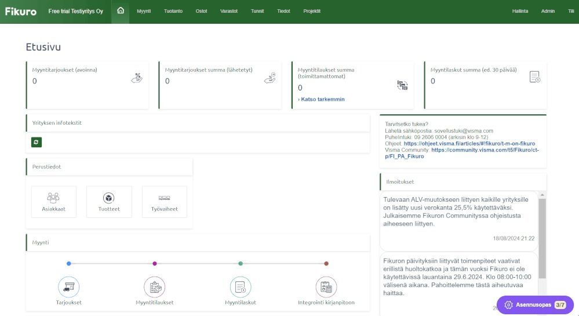Image resolution: width=579 pixels, height=316 pixels.
Task: Click the green refresh icon under Yrityksen infotekstit
Action: [x=36, y=142]
